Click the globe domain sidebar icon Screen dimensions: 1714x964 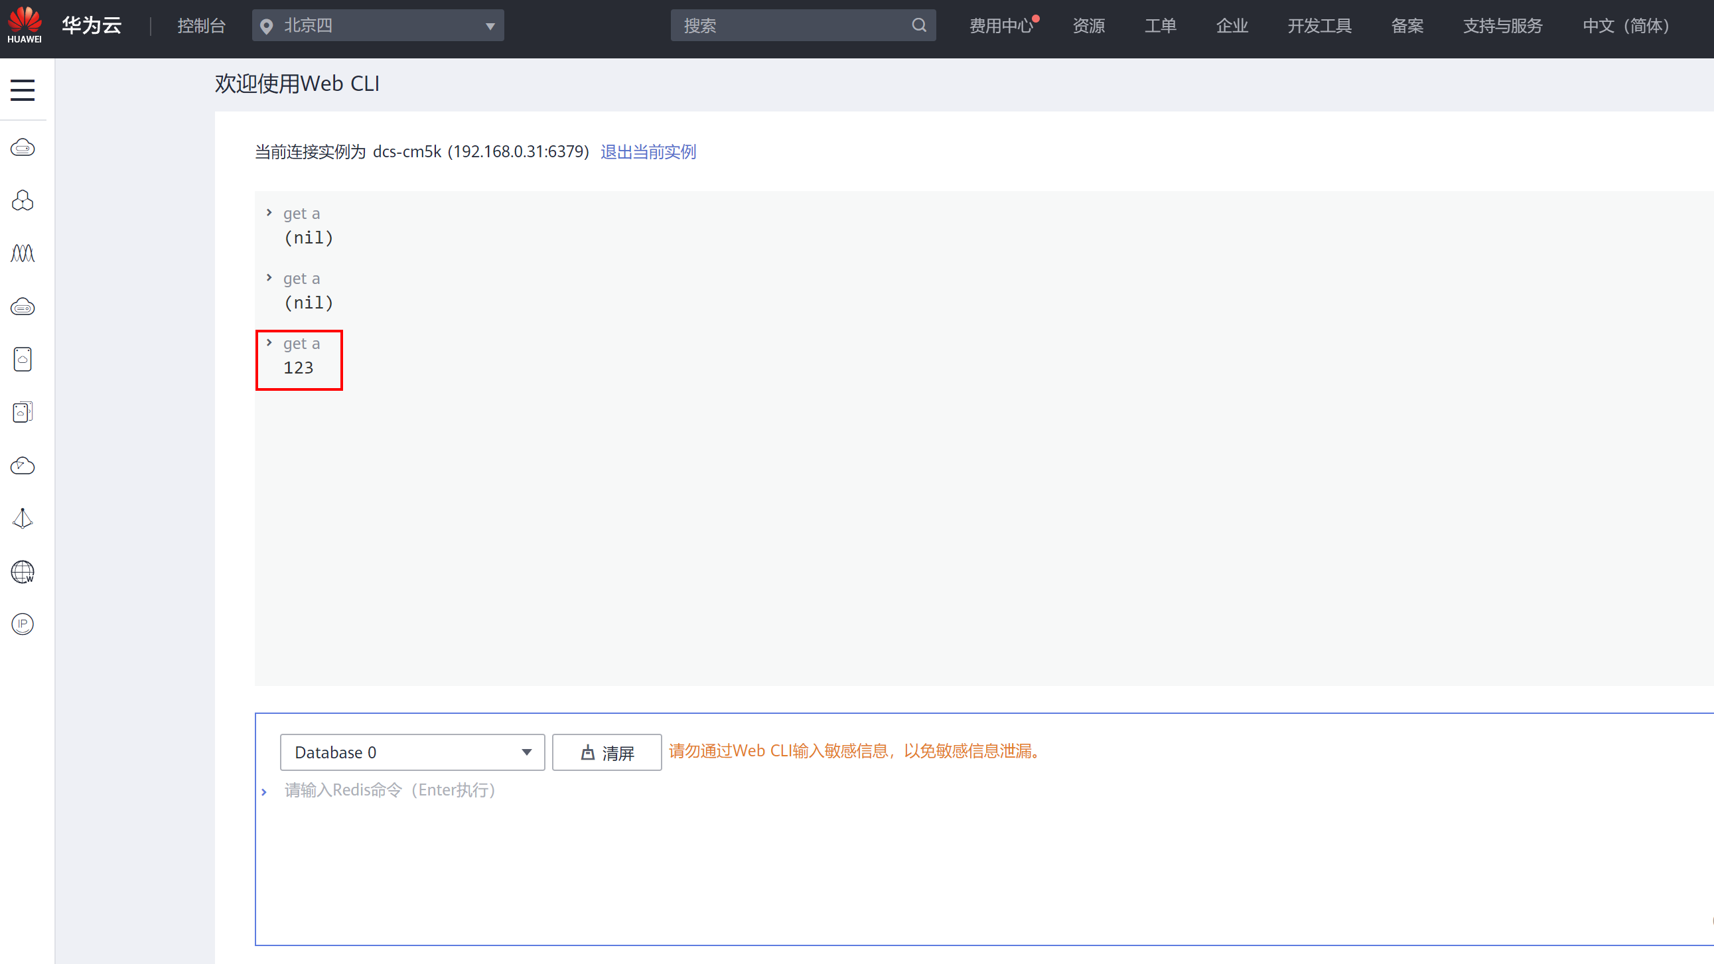23,571
